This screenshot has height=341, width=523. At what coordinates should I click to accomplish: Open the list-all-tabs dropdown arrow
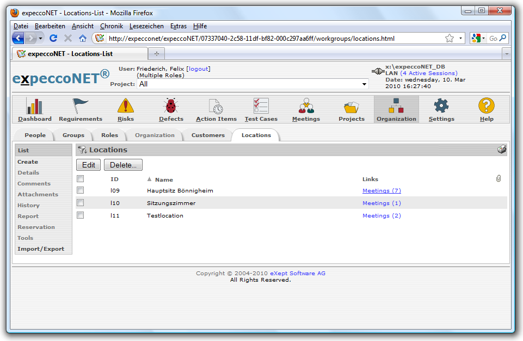click(506, 54)
